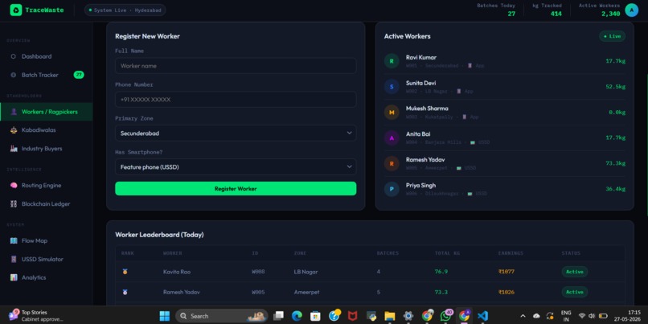The height and width of the screenshot is (324, 648).
Task: Expand the Has Smartphone dropdown
Action: coord(236,167)
